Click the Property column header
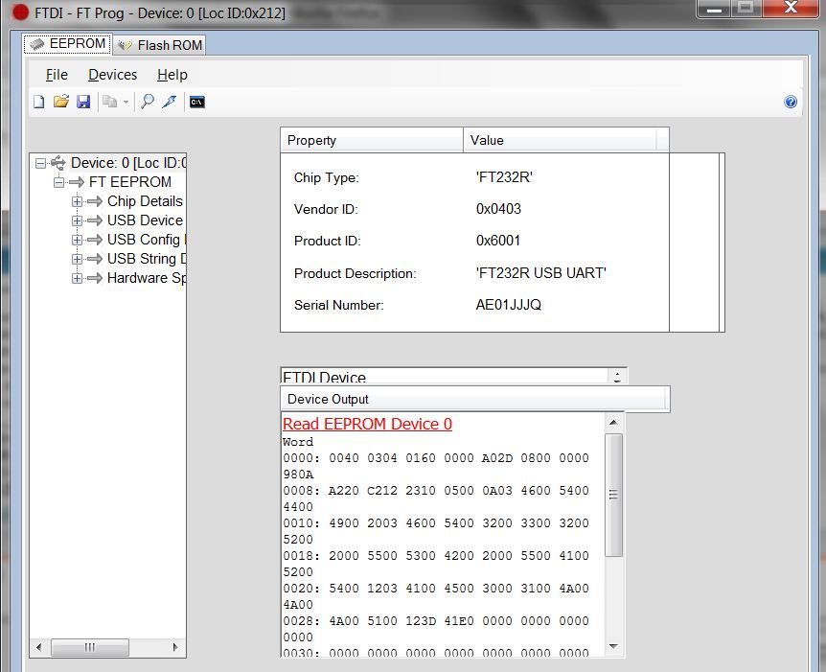Viewport: 826px width, 672px height. click(371, 140)
